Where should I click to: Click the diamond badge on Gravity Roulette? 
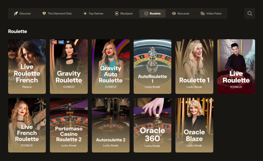[68, 42]
